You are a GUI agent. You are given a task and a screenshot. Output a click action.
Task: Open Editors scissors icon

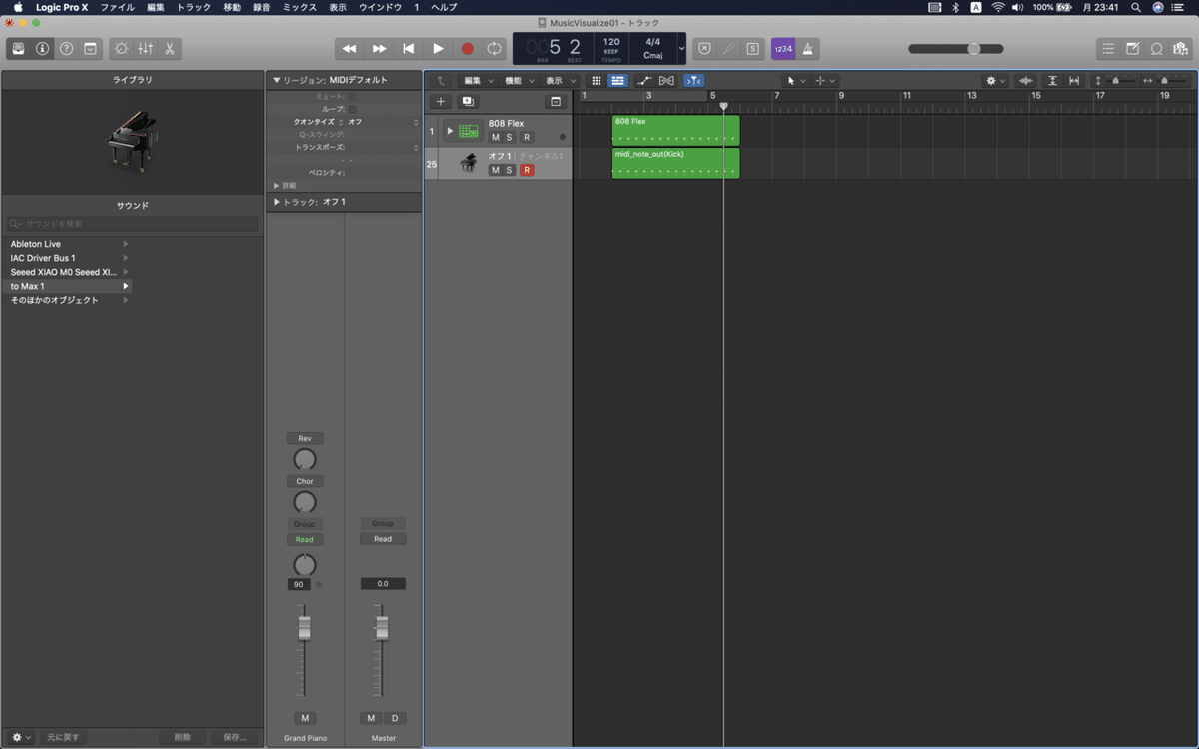[170, 48]
